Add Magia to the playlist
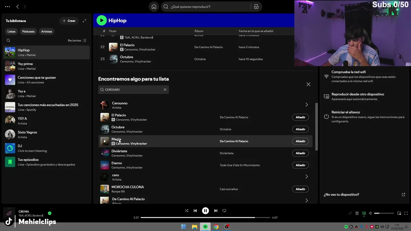 pyautogui.click(x=301, y=141)
